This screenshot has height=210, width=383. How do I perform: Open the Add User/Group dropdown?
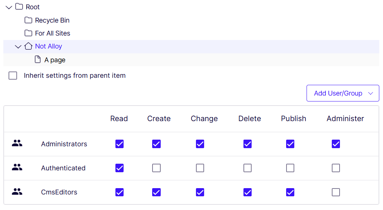[343, 93]
